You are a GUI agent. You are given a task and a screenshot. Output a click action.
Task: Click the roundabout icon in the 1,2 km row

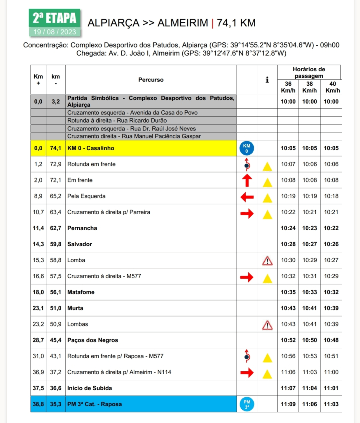pyautogui.click(x=246, y=164)
